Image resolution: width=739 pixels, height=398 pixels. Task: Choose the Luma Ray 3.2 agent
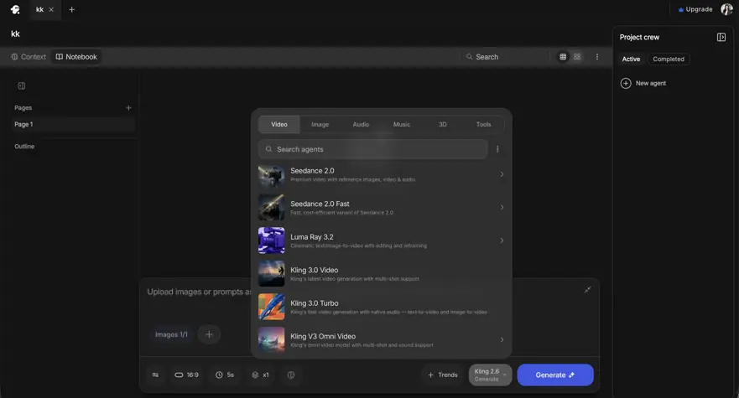click(382, 240)
